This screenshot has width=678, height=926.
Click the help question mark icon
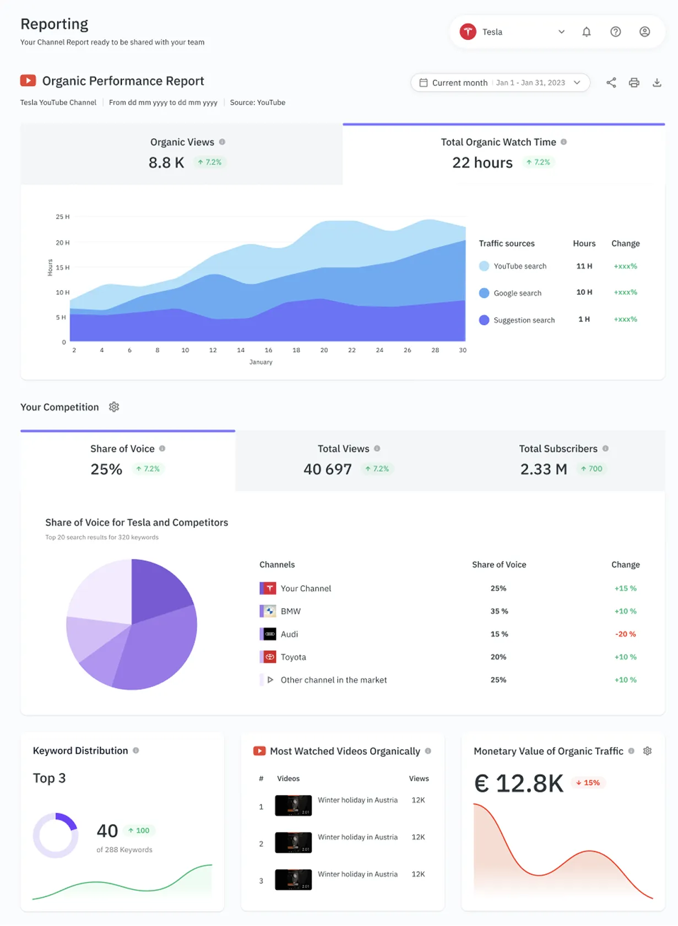pyautogui.click(x=615, y=32)
